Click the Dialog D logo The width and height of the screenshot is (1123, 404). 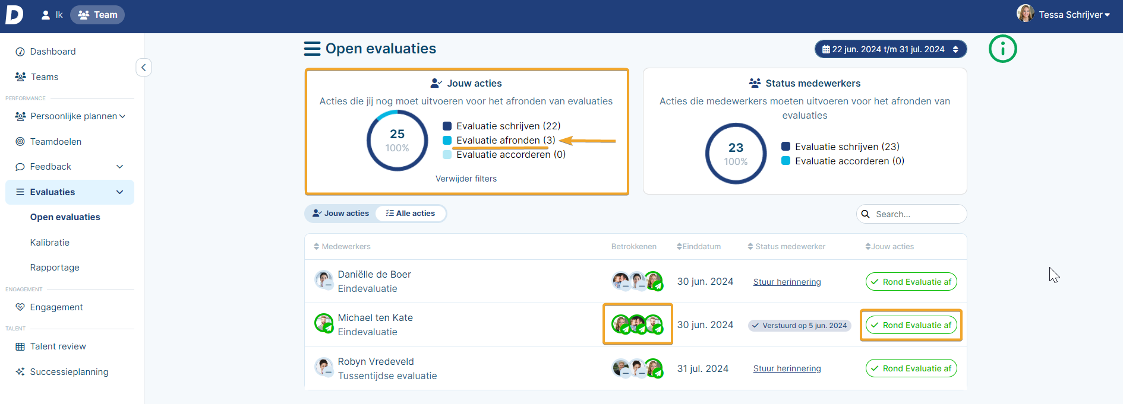pos(14,15)
